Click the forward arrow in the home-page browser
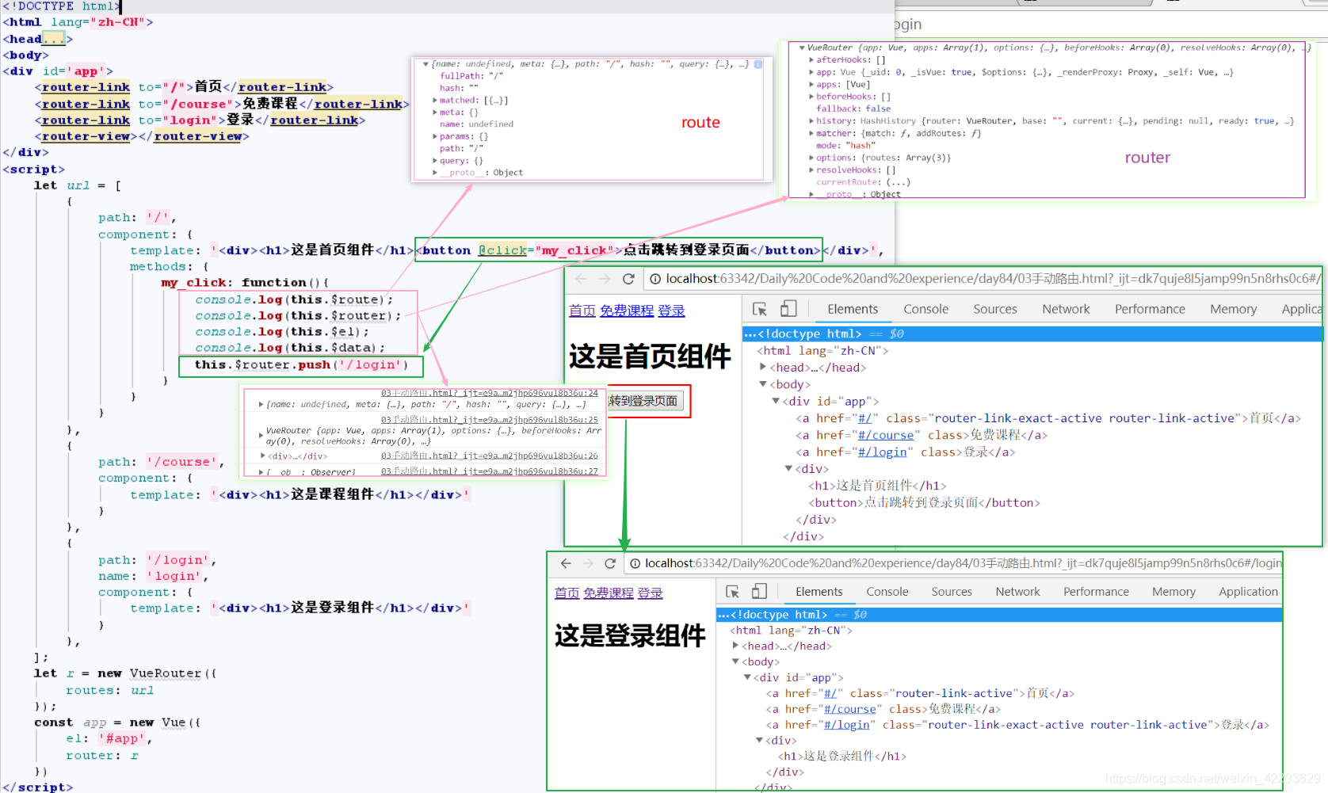The image size is (1328, 793). pyautogui.click(x=605, y=279)
